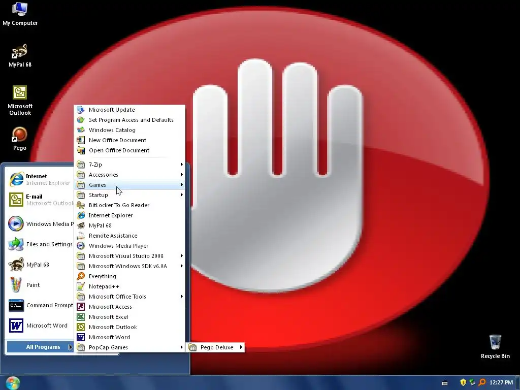Launch MyPal 68 desktop shortcut
Viewport: 520px width, 390px height.
point(20,56)
